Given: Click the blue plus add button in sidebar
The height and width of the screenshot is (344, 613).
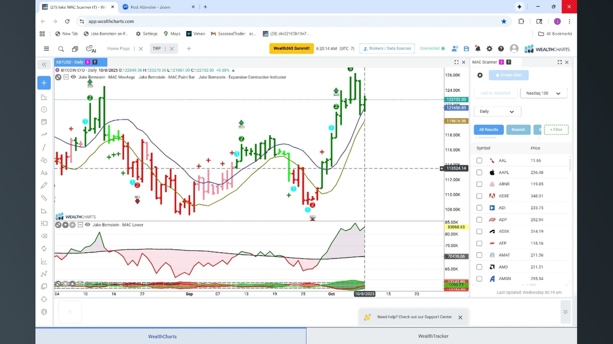Looking at the screenshot, I should [x=44, y=83].
